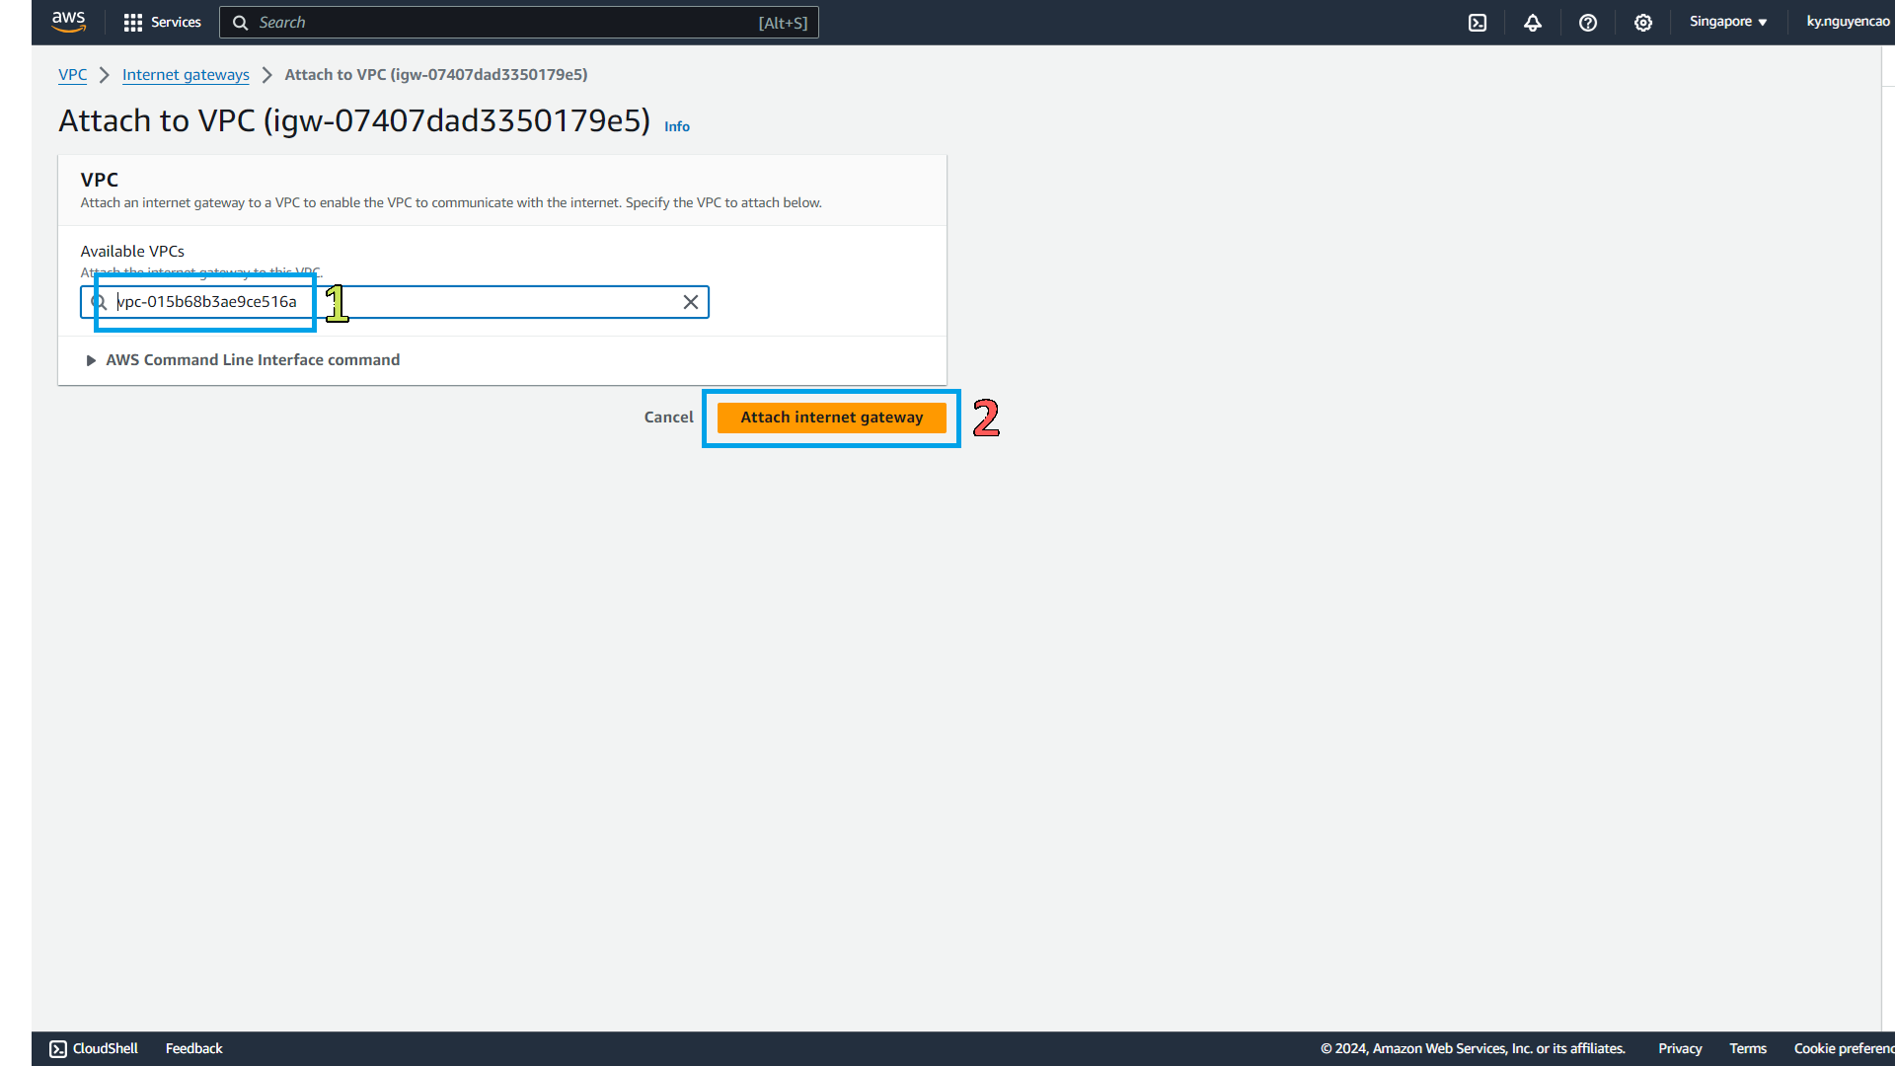Click the settings gear icon
This screenshot has width=1895, height=1066.
pyautogui.click(x=1642, y=22)
